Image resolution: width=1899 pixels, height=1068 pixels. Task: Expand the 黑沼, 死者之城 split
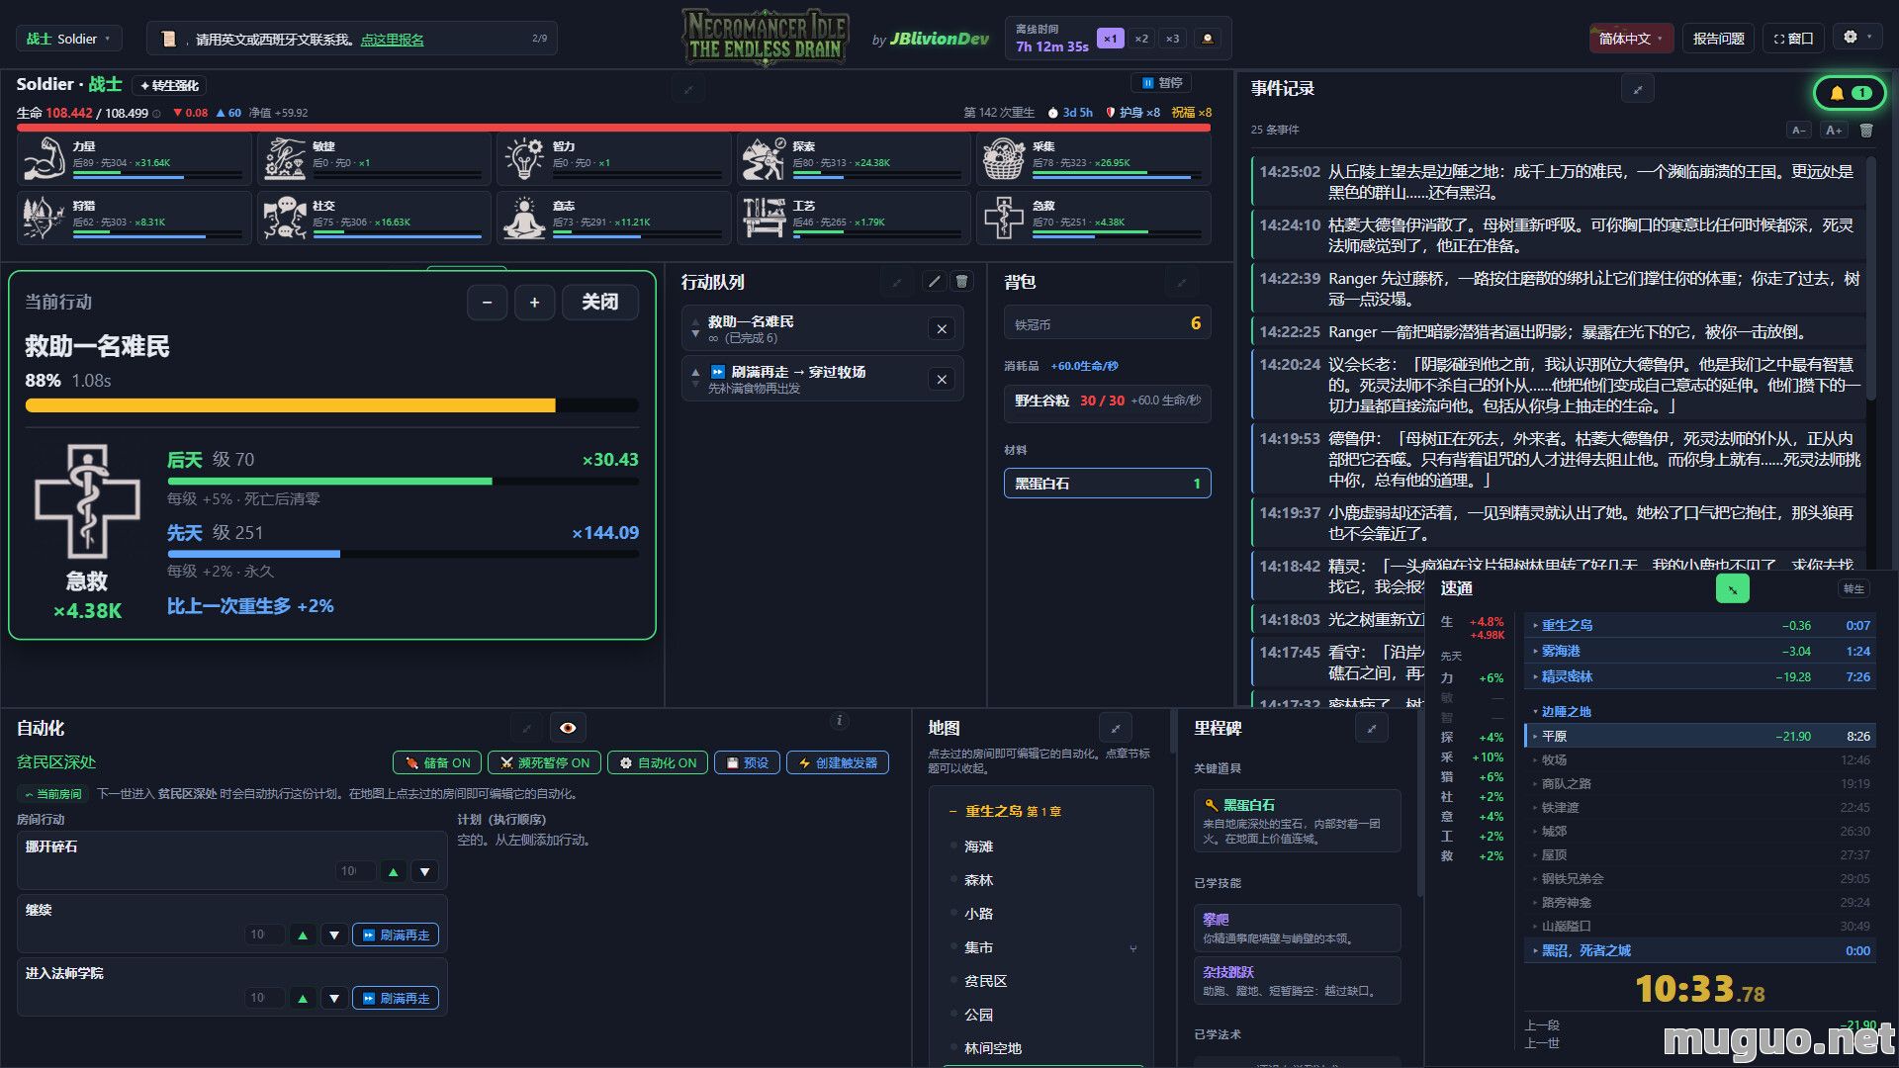(x=1700, y=951)
